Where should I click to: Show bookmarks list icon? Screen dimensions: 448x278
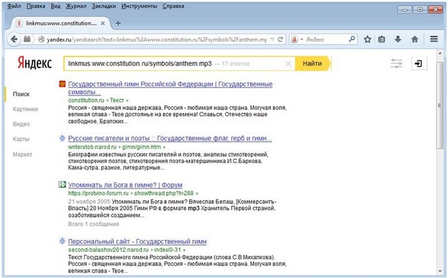pos(381,39)
